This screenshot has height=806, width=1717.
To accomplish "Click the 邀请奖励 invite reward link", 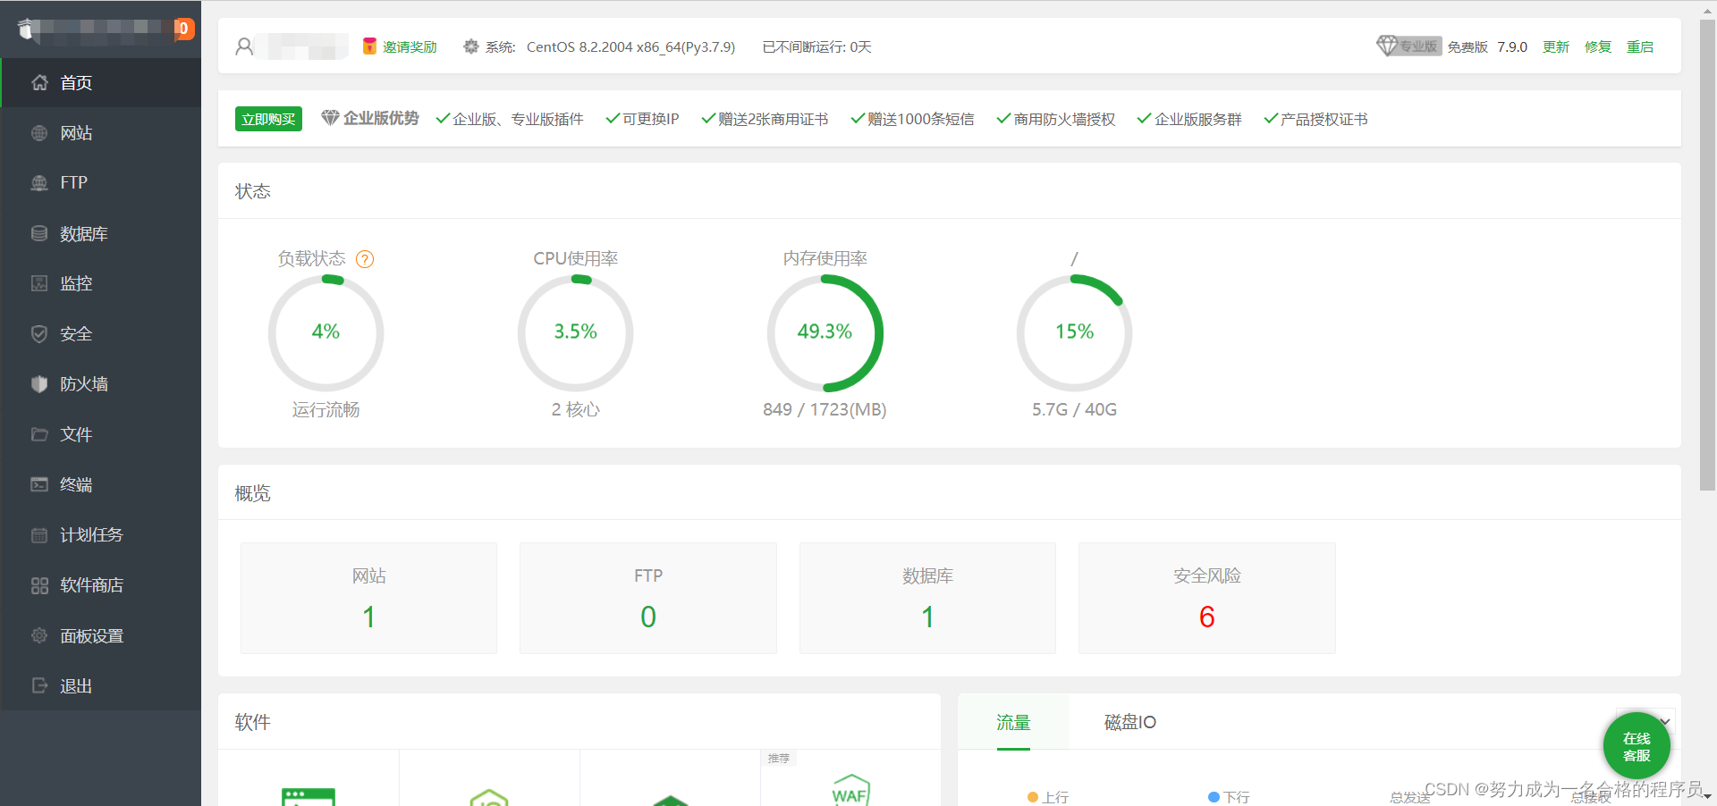I will [x=410, y=47].
